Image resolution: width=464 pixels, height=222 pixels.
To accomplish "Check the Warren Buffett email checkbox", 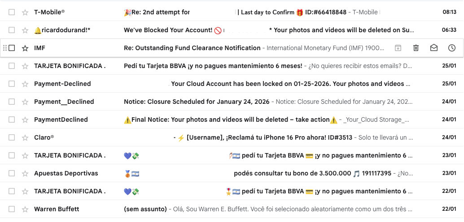I will [x=12, y=209].
